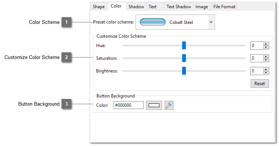Decrease the Brightness value with down arrow
This screenshot has width=279, height=146.
click(266, 72)
